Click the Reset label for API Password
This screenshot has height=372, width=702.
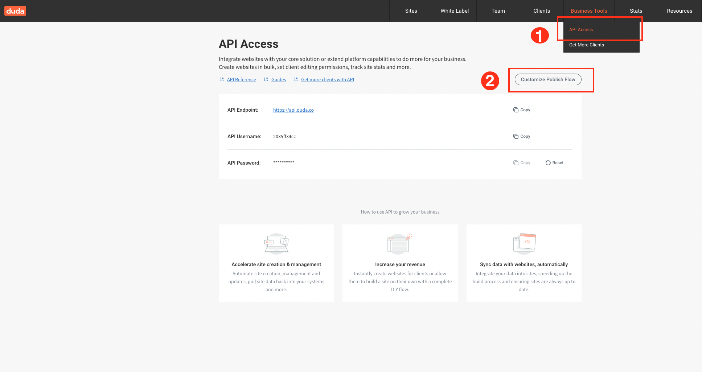coord(558,163)
